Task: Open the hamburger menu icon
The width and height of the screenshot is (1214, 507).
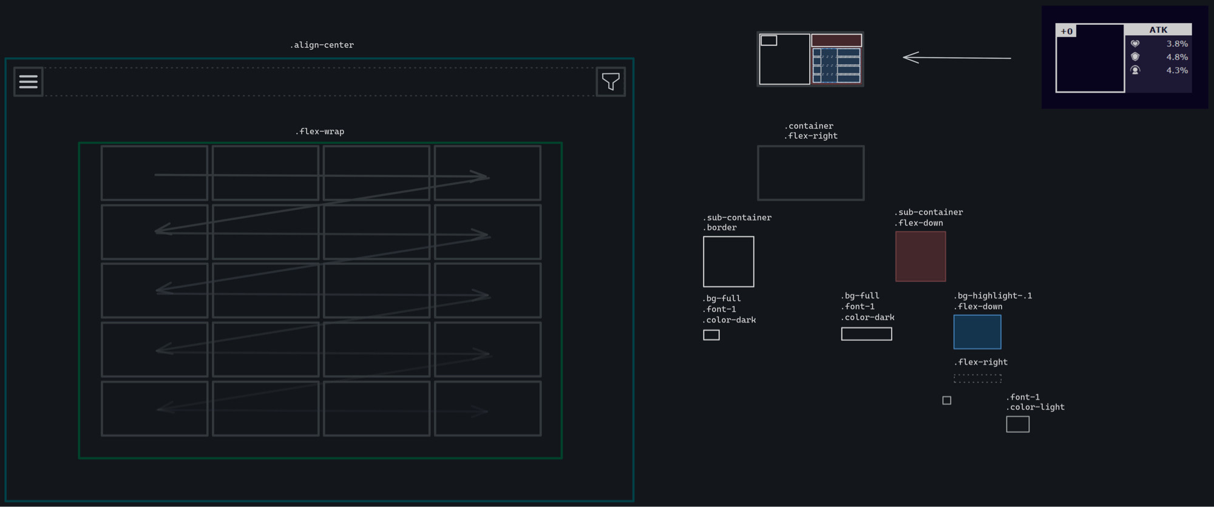Action: pos(29,81)
